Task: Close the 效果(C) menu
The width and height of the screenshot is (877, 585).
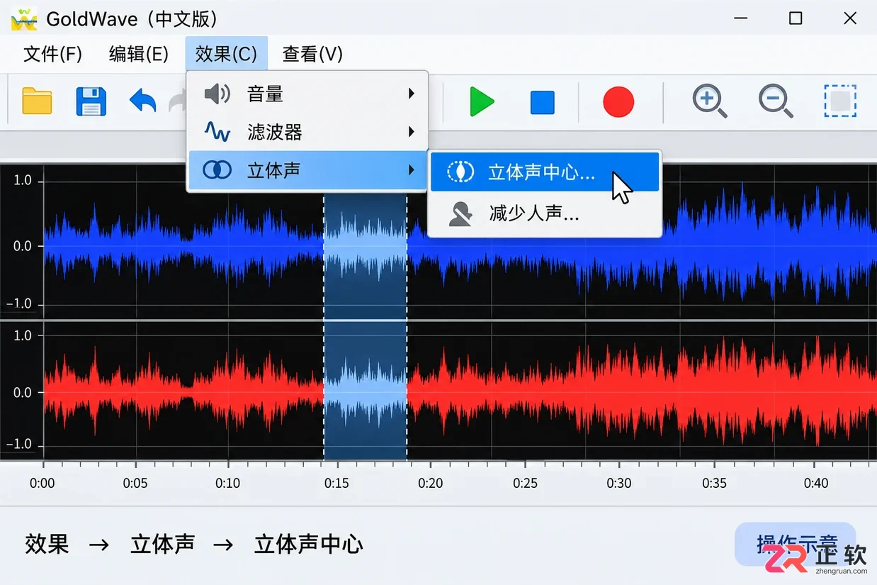Action: [x=227, y=54]
